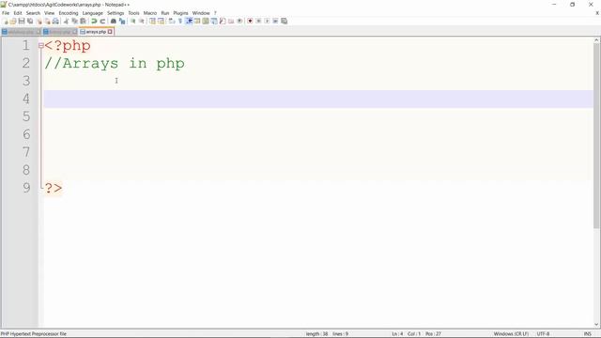Image resolution: width=601 pixels, height=338 pixels.
Task: Click the 'UTF-8' encoding status entry
Action: (543, 334)
